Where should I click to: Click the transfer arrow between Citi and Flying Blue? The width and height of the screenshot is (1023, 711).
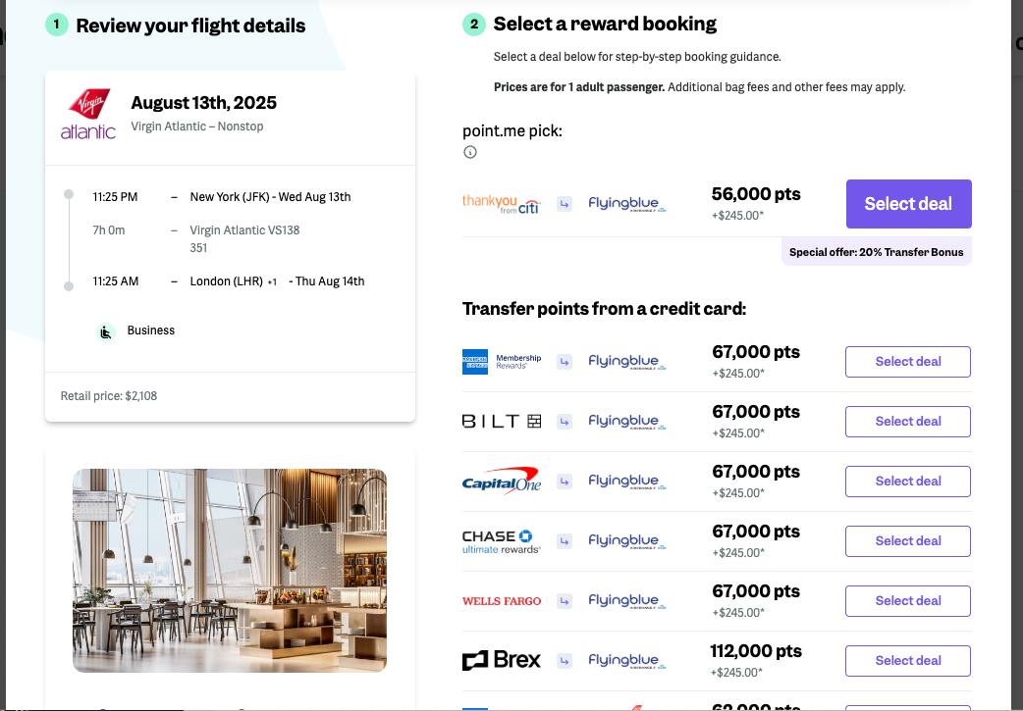click(564, 203)
